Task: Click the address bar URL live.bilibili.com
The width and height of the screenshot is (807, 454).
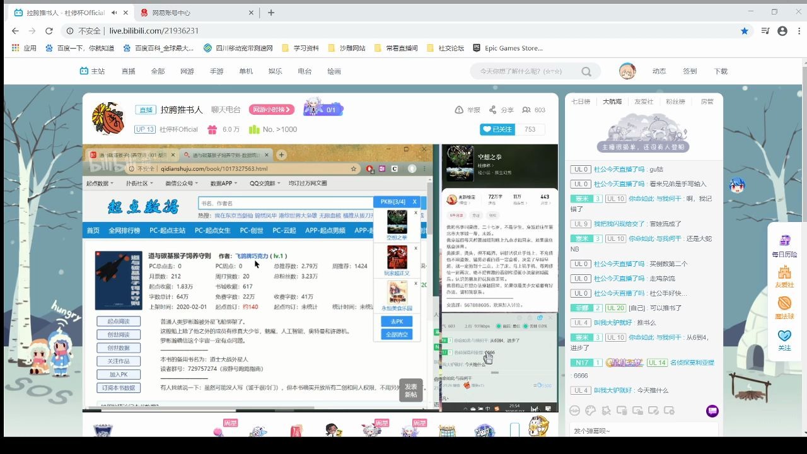Action: tap(154, 31)
